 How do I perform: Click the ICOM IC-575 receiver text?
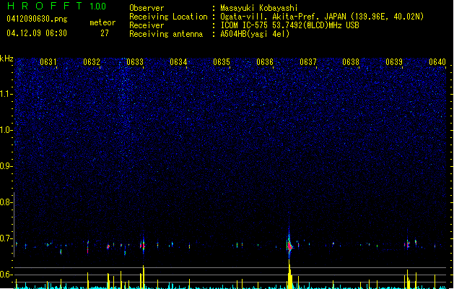[289, 25]
